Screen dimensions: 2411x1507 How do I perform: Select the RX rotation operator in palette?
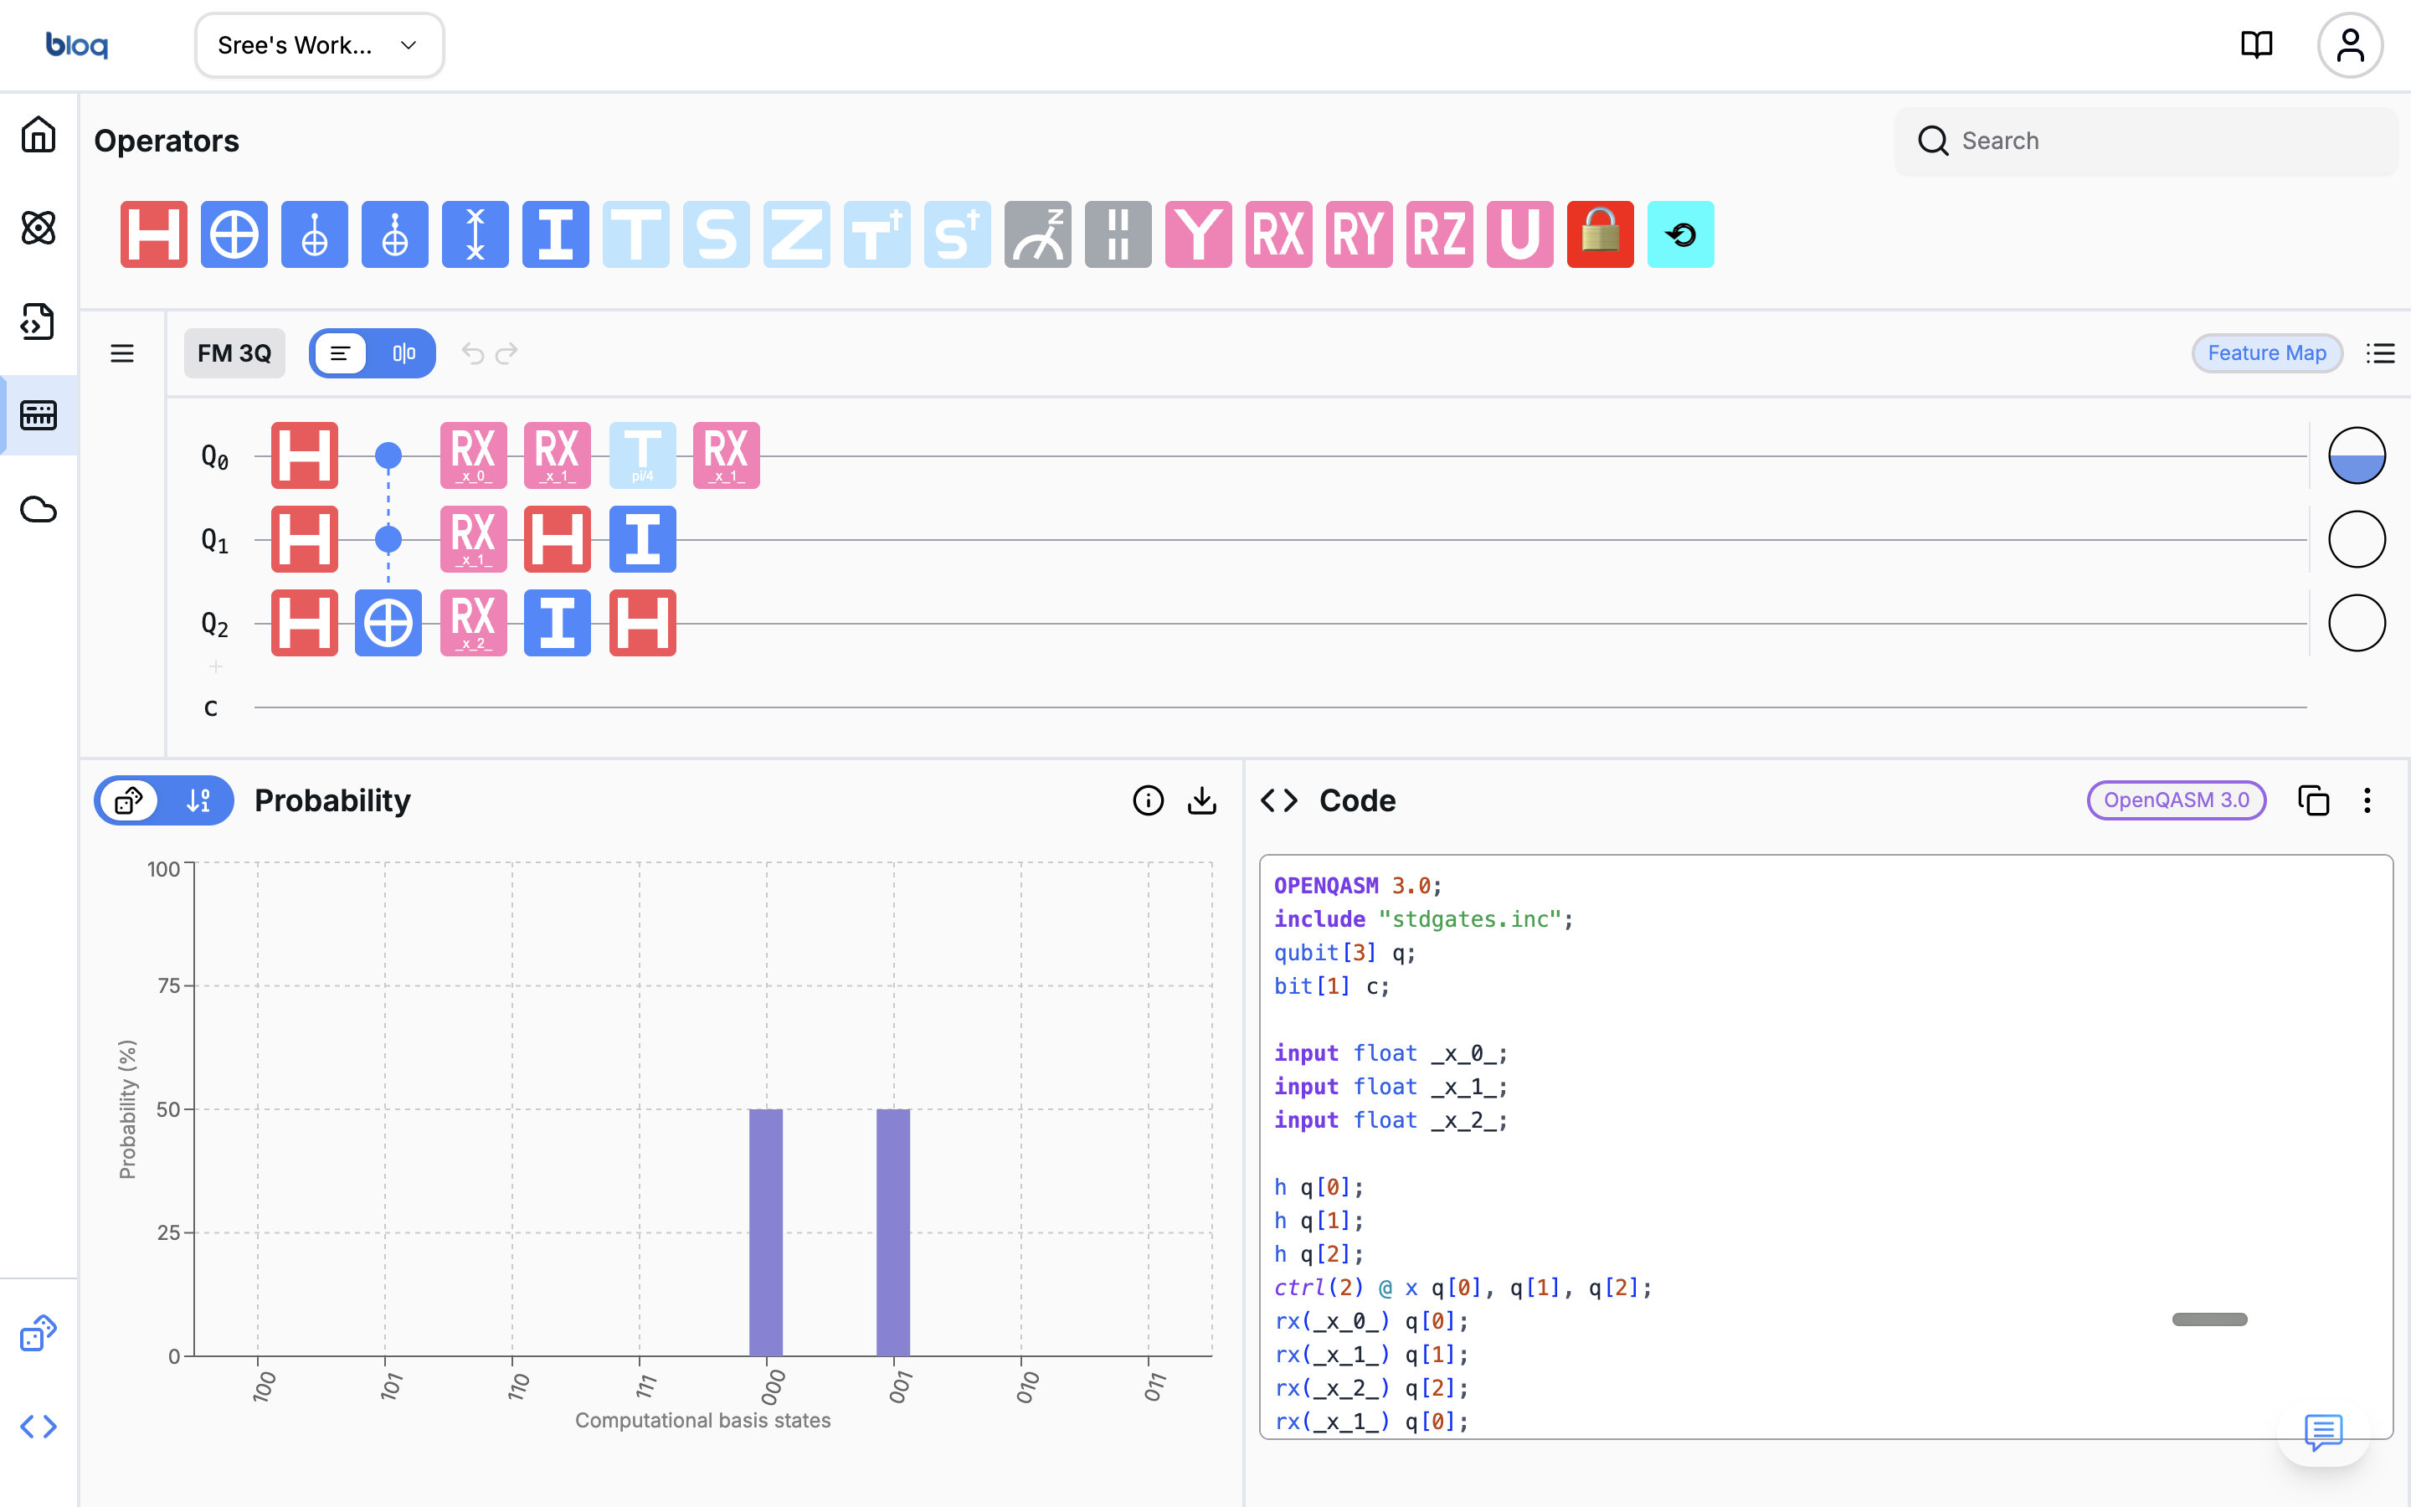1279,234
